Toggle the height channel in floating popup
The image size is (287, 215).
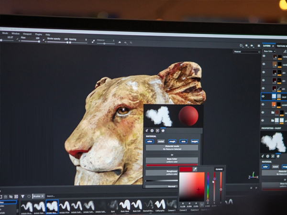(194, 141)
